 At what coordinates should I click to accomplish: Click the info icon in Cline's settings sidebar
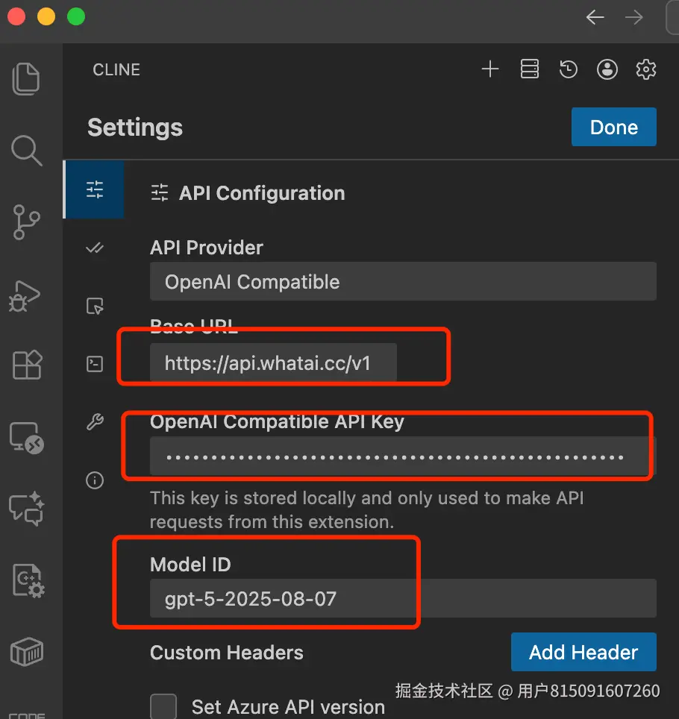point(94,480)
